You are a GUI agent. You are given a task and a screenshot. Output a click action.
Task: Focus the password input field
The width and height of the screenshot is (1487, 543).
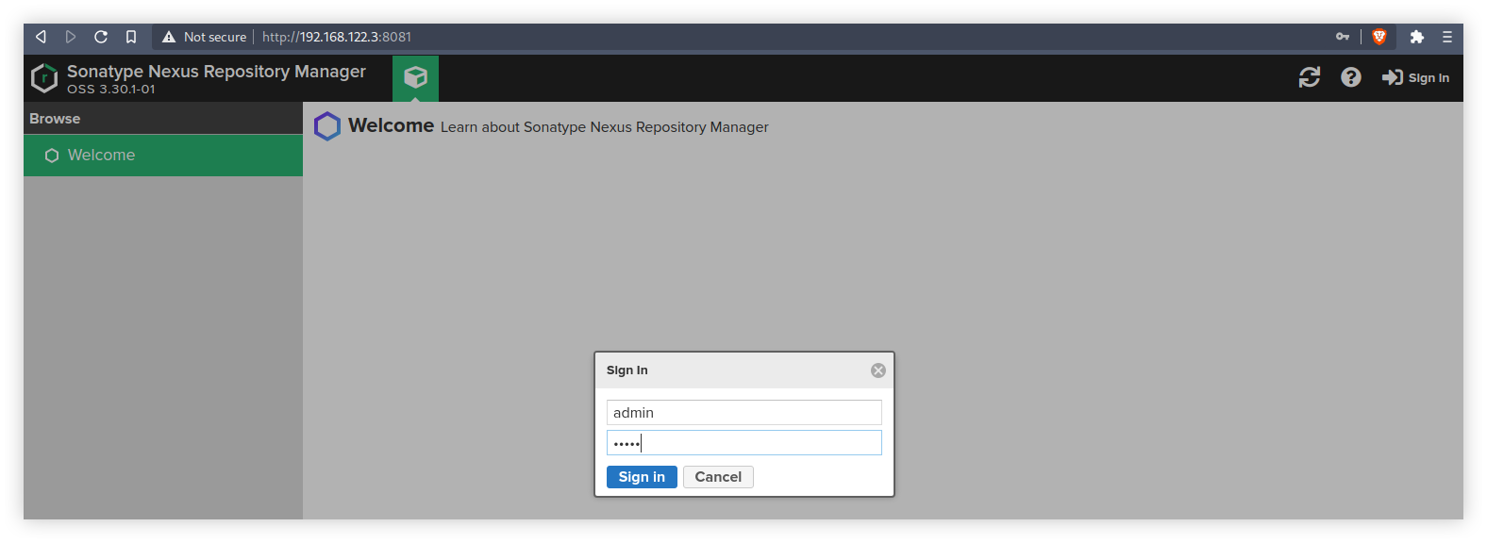[743, 443]
